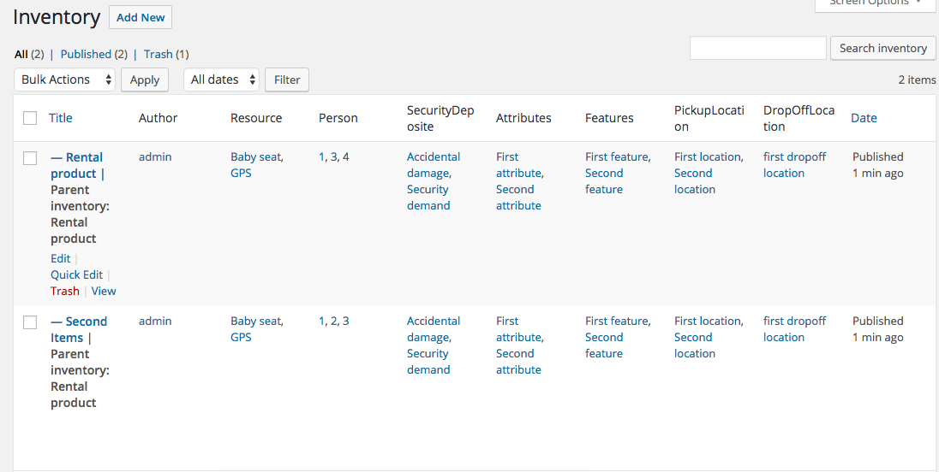Screen dimensions: 939x472
Task: Click First location in Rental product row
Action: point(708,157)
